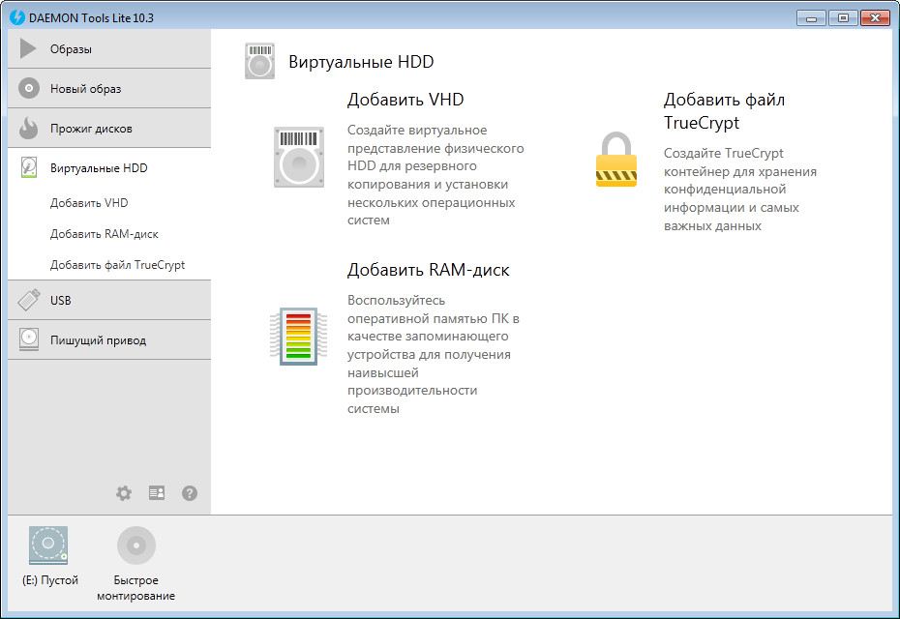Click the disc icon beside Новый образ
This screenshot has height=619, width=900.
[x=29, y=88]
